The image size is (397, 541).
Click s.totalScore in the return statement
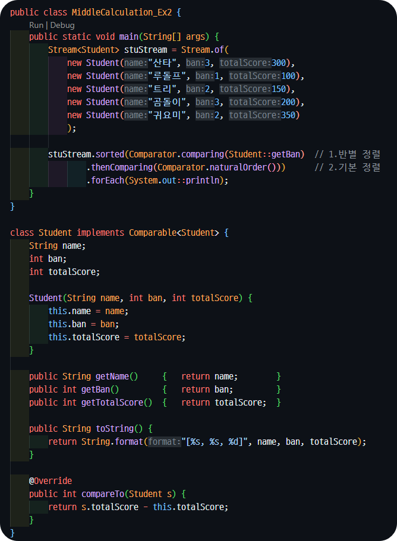pyautogui.click(x=110, y=507)
